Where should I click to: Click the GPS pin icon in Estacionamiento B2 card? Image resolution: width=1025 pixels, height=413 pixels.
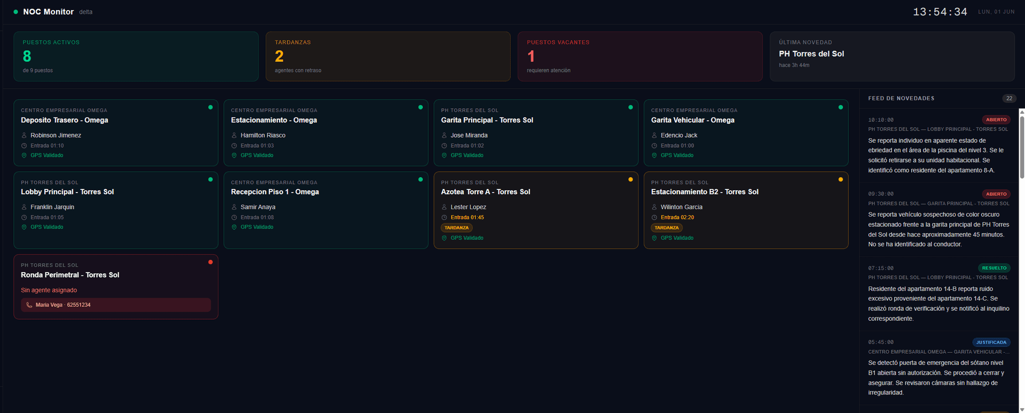click(x=654, y=238)
